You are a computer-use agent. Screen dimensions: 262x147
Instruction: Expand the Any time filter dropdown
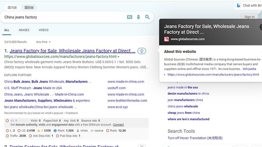pyautogui.click(x=43, y=42)
